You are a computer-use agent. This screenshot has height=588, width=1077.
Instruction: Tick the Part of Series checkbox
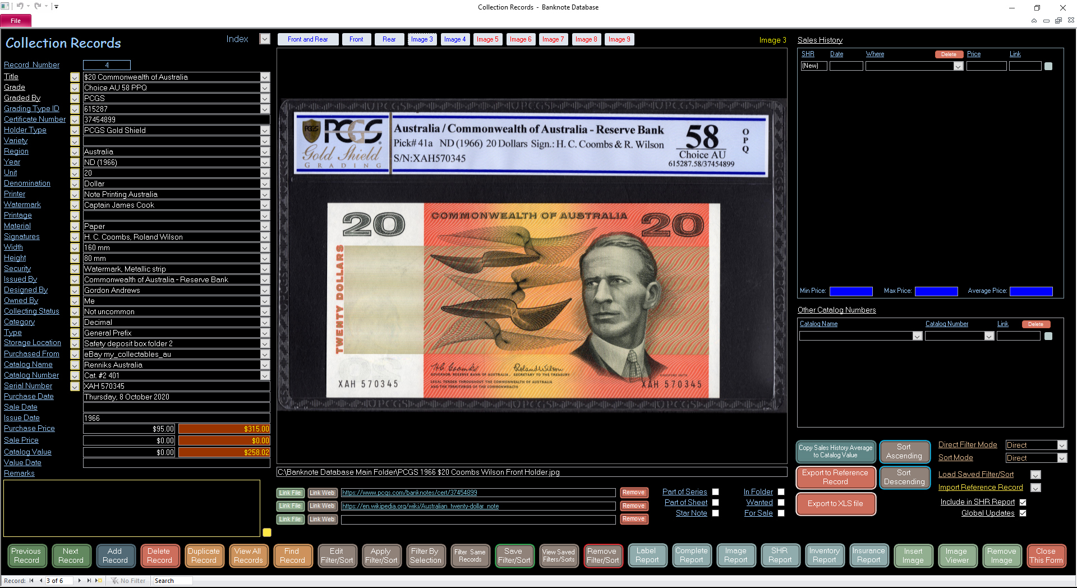point(715,492)
